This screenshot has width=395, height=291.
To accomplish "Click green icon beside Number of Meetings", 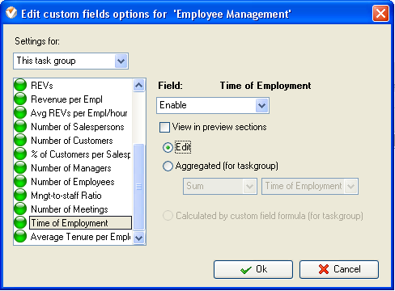I will [x=20, y=209].
